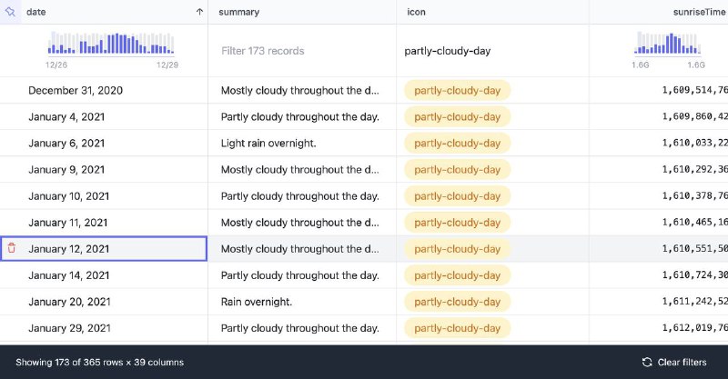The height and width of the screenshot is (379, 728).
Task: Click partly-cloudy-day badge for January 20, 2021
Action: [x=457, y=302]
